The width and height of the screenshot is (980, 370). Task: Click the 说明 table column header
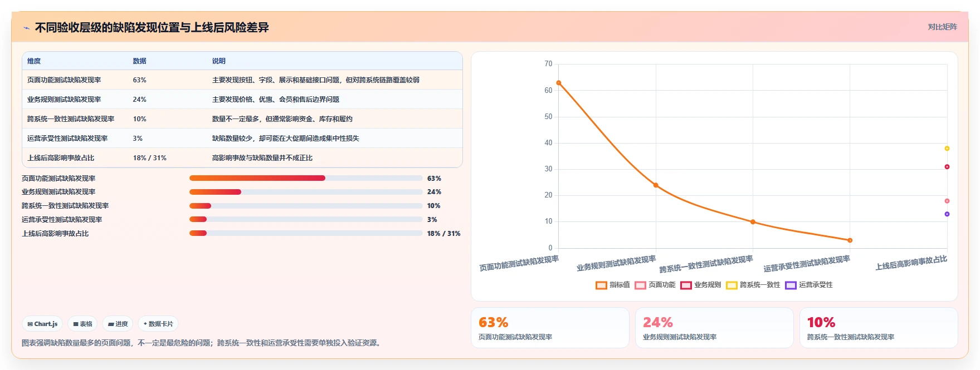coord(218,61)
